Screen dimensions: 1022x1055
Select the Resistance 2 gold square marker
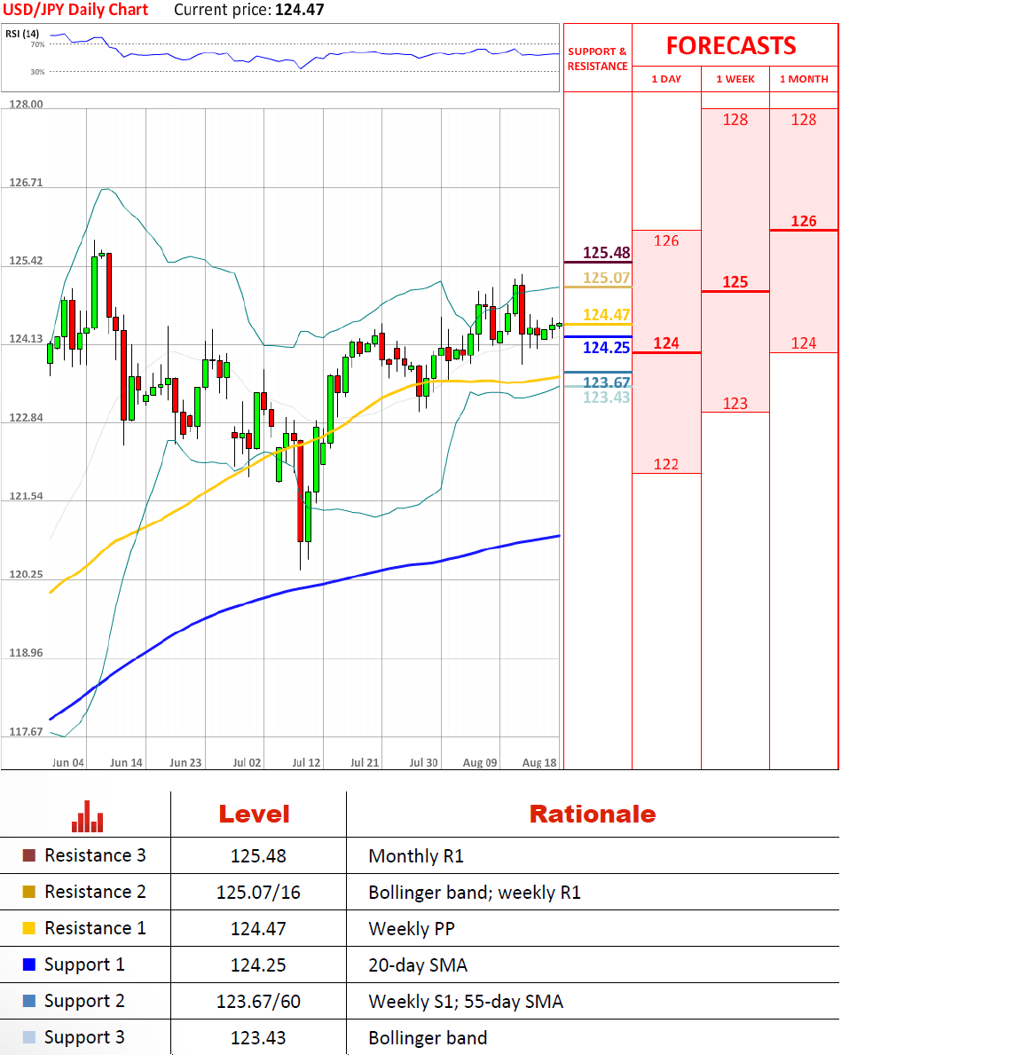tap(29, 892)
